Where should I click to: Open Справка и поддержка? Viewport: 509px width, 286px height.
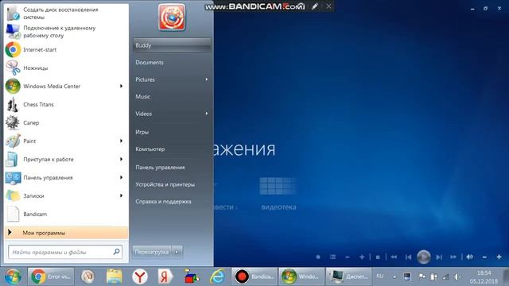172,201
